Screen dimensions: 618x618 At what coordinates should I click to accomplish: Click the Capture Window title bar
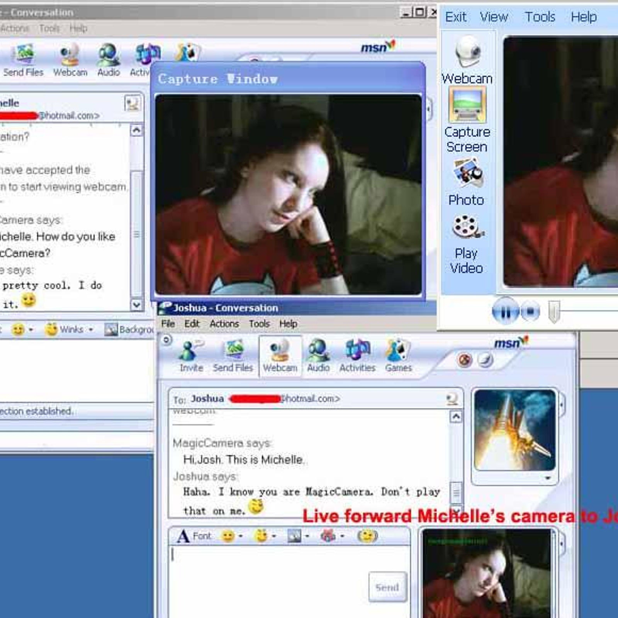click(288, 79)
